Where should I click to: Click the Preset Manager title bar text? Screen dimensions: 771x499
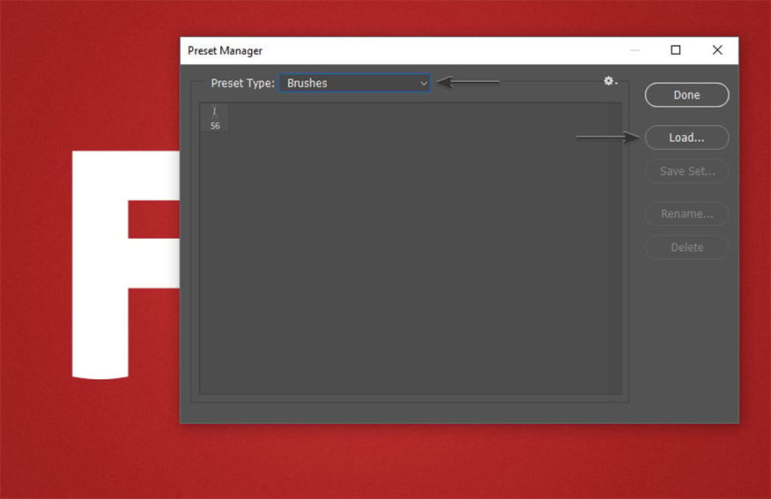point(225,51)
